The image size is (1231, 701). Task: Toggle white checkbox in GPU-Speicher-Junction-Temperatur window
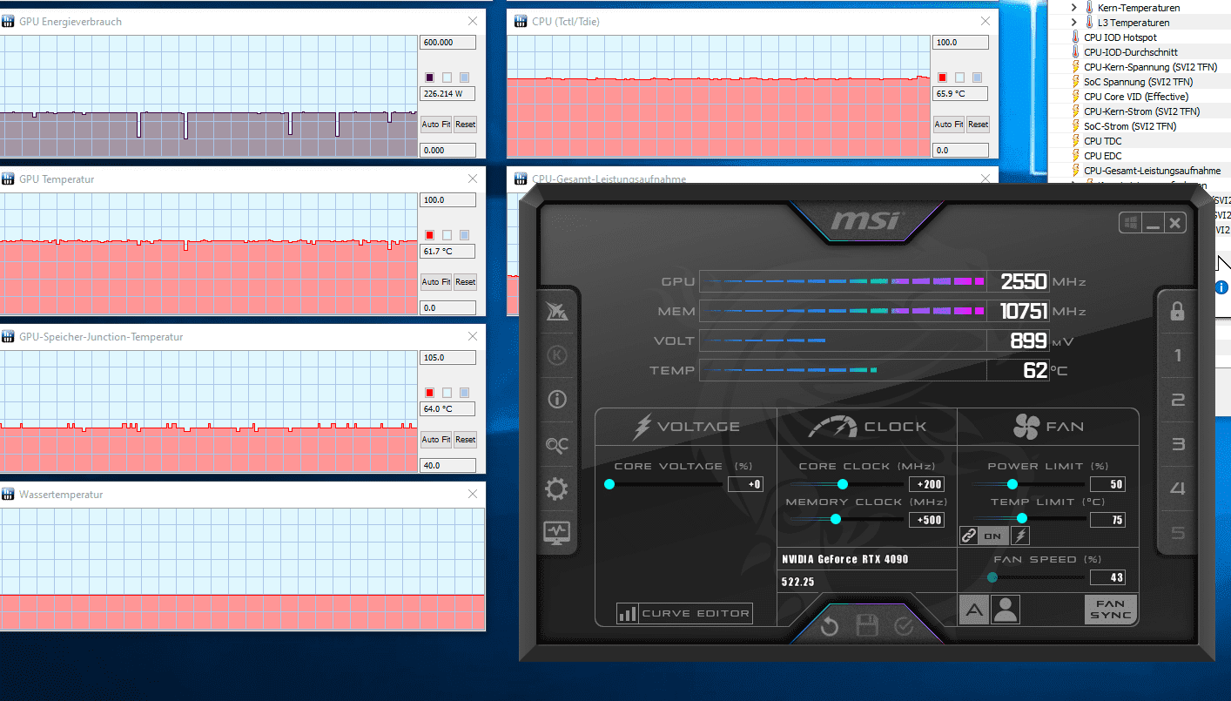click(447, 393)
